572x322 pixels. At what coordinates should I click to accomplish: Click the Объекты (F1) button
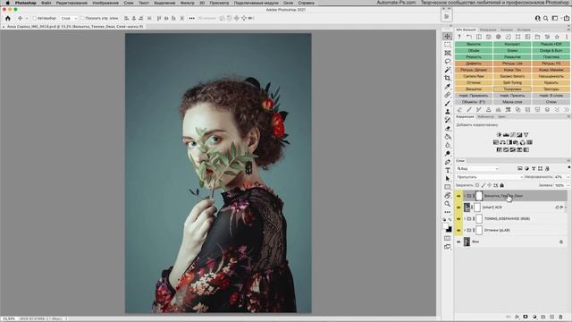tap(474, 102)
